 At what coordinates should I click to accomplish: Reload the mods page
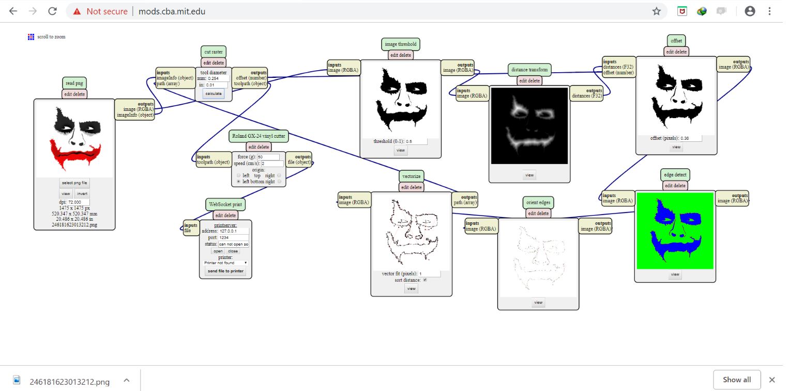pyautogui.click(x=52, y=11)
